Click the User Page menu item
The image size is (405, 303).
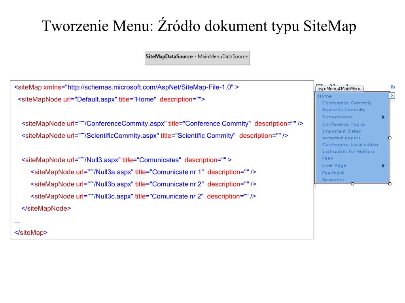334,165
